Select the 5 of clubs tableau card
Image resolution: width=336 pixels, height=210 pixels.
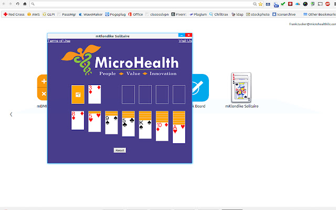click(x=128, y=127)
